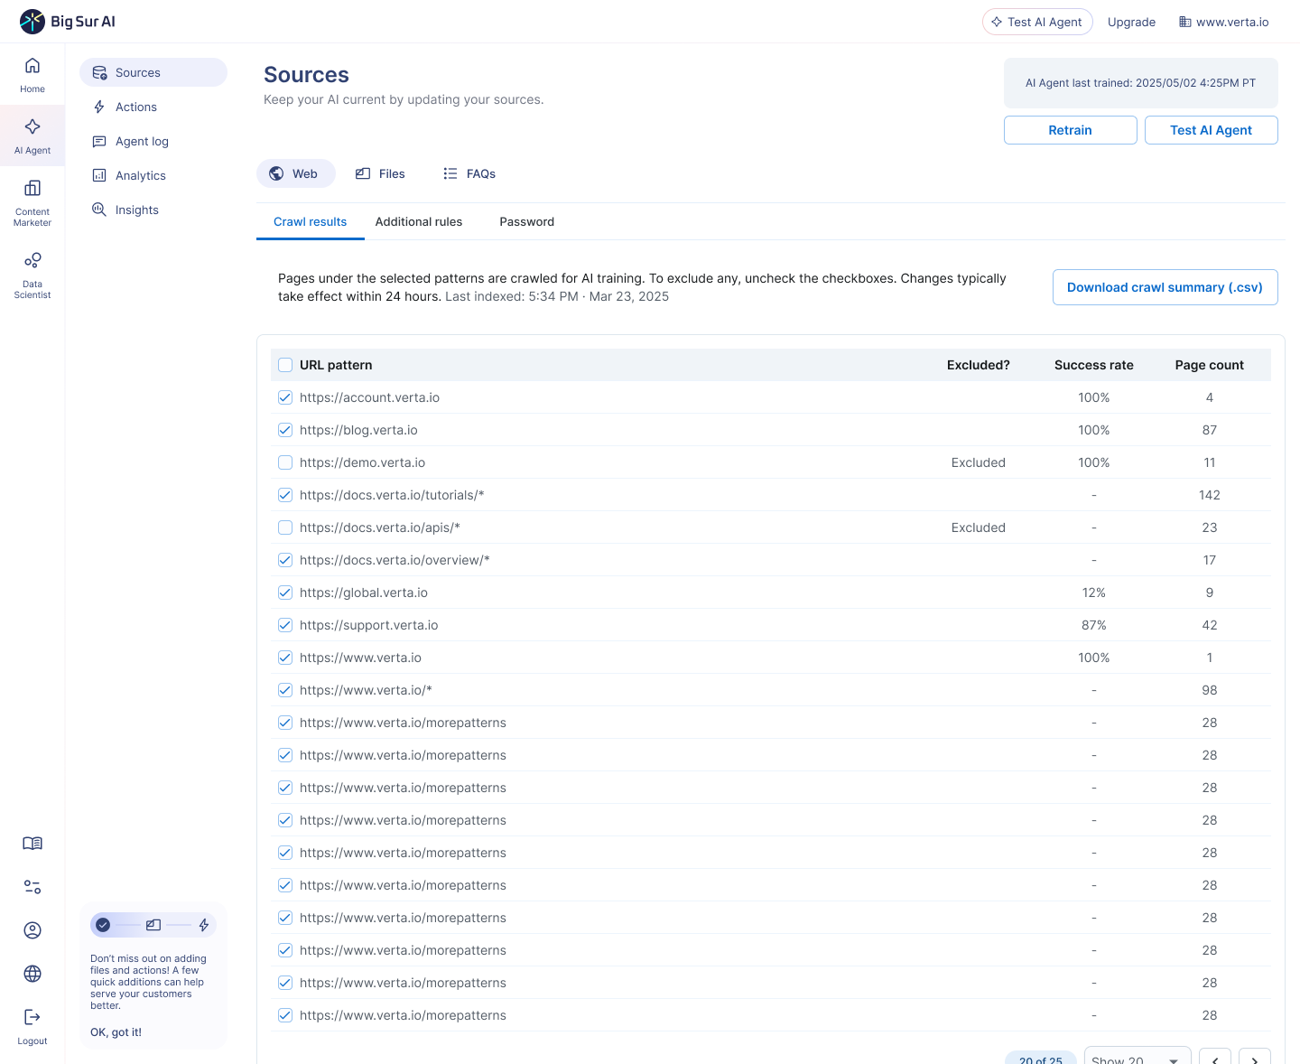Open the Home icon in left rail
This screenshot has height=1064, width=1300.
(32, 74)
